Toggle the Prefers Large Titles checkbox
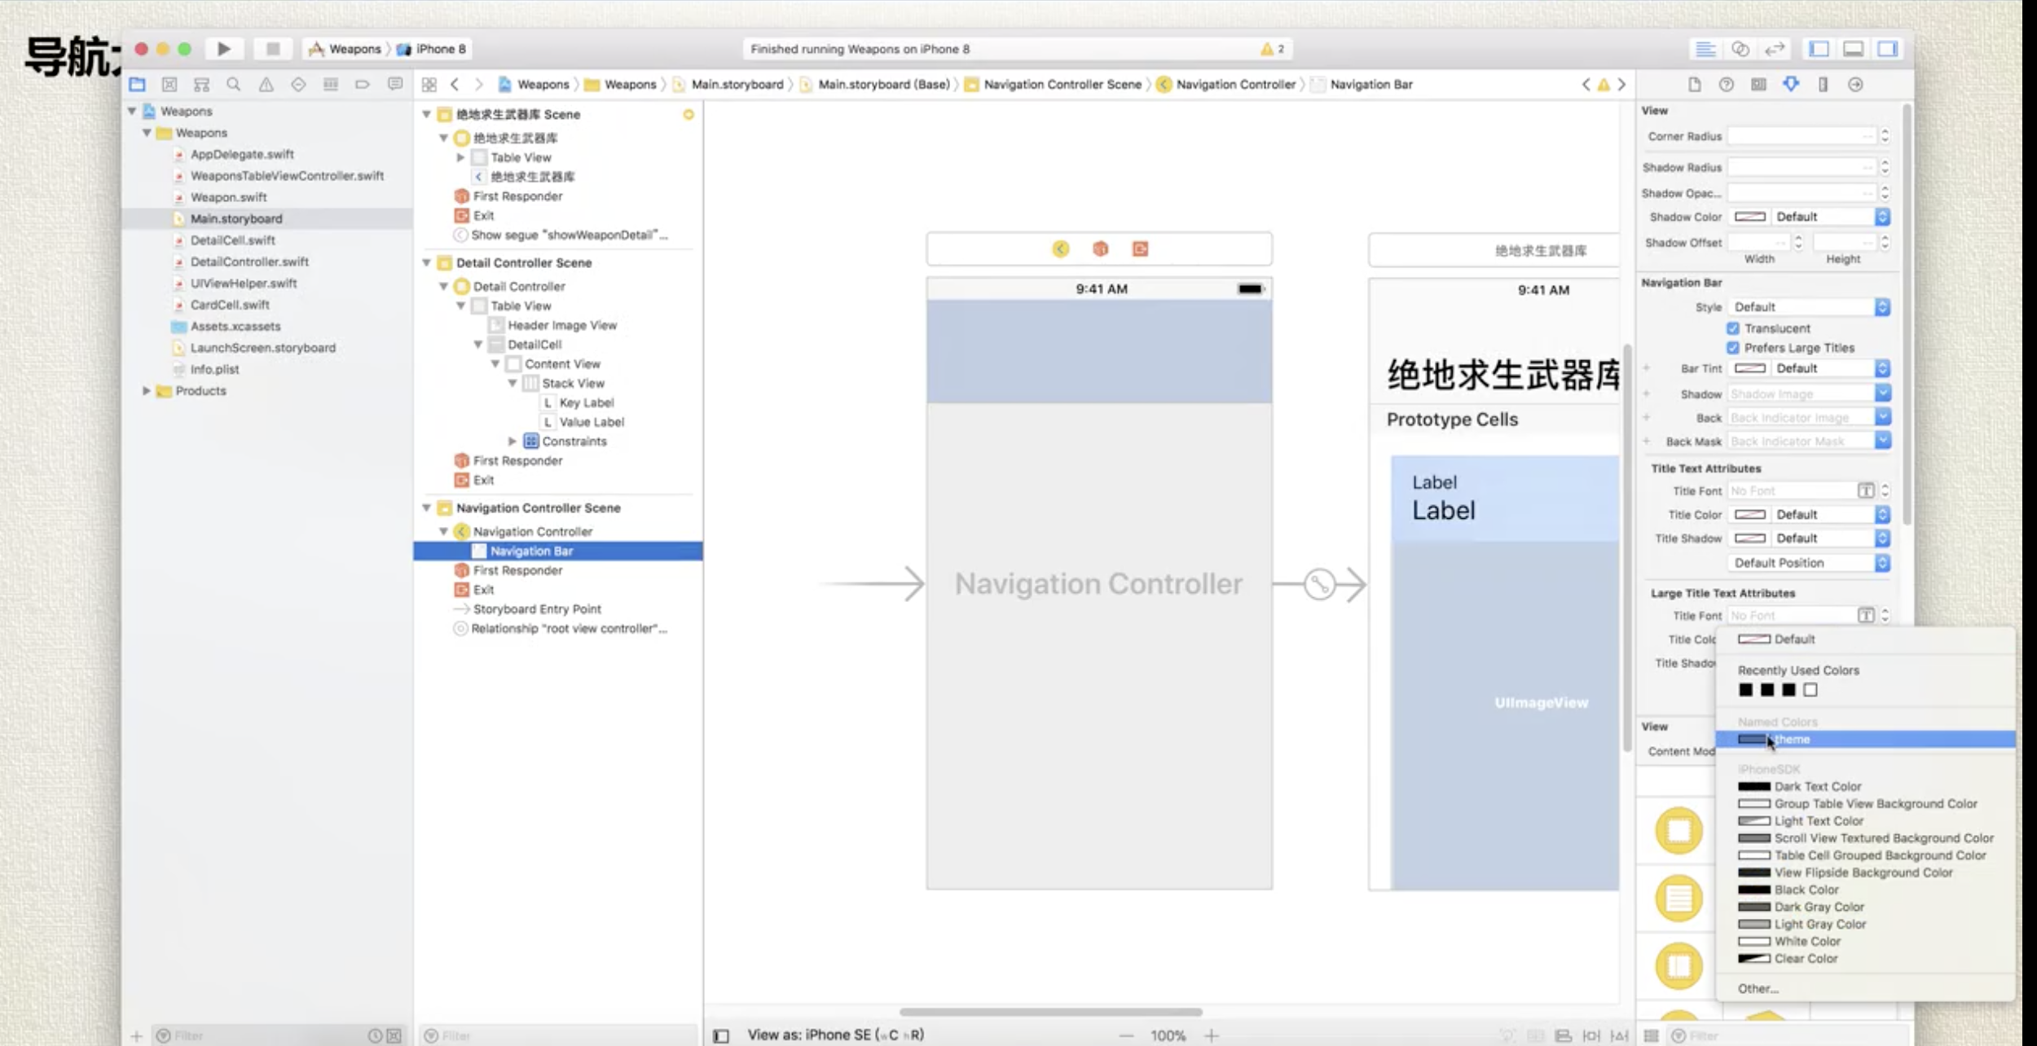 pos(1733,348)
